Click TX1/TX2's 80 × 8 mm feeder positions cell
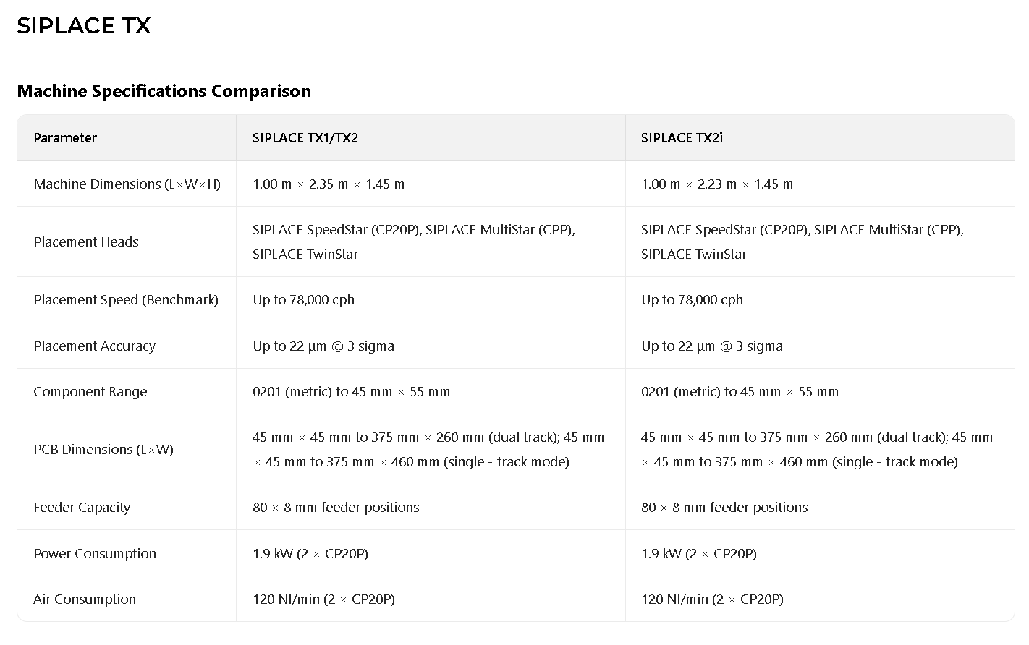Image resolution: width=1029 pixels, height=645 pixels. click(x=336, y=508)
